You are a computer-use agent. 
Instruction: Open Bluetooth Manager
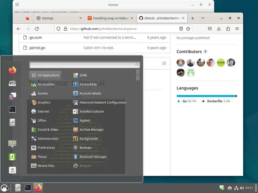click(90, 157)
